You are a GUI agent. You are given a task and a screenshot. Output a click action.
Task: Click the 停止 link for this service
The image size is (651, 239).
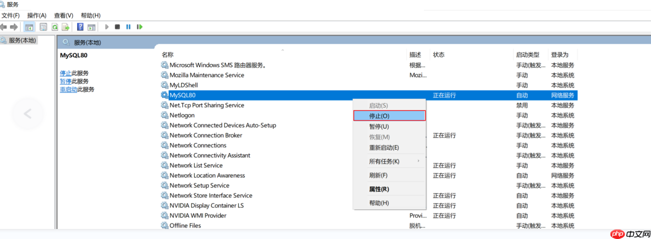point(66,73)
